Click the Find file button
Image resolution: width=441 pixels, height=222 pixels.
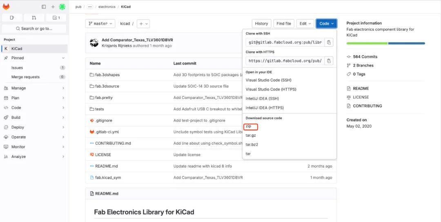tap(284, 24)
